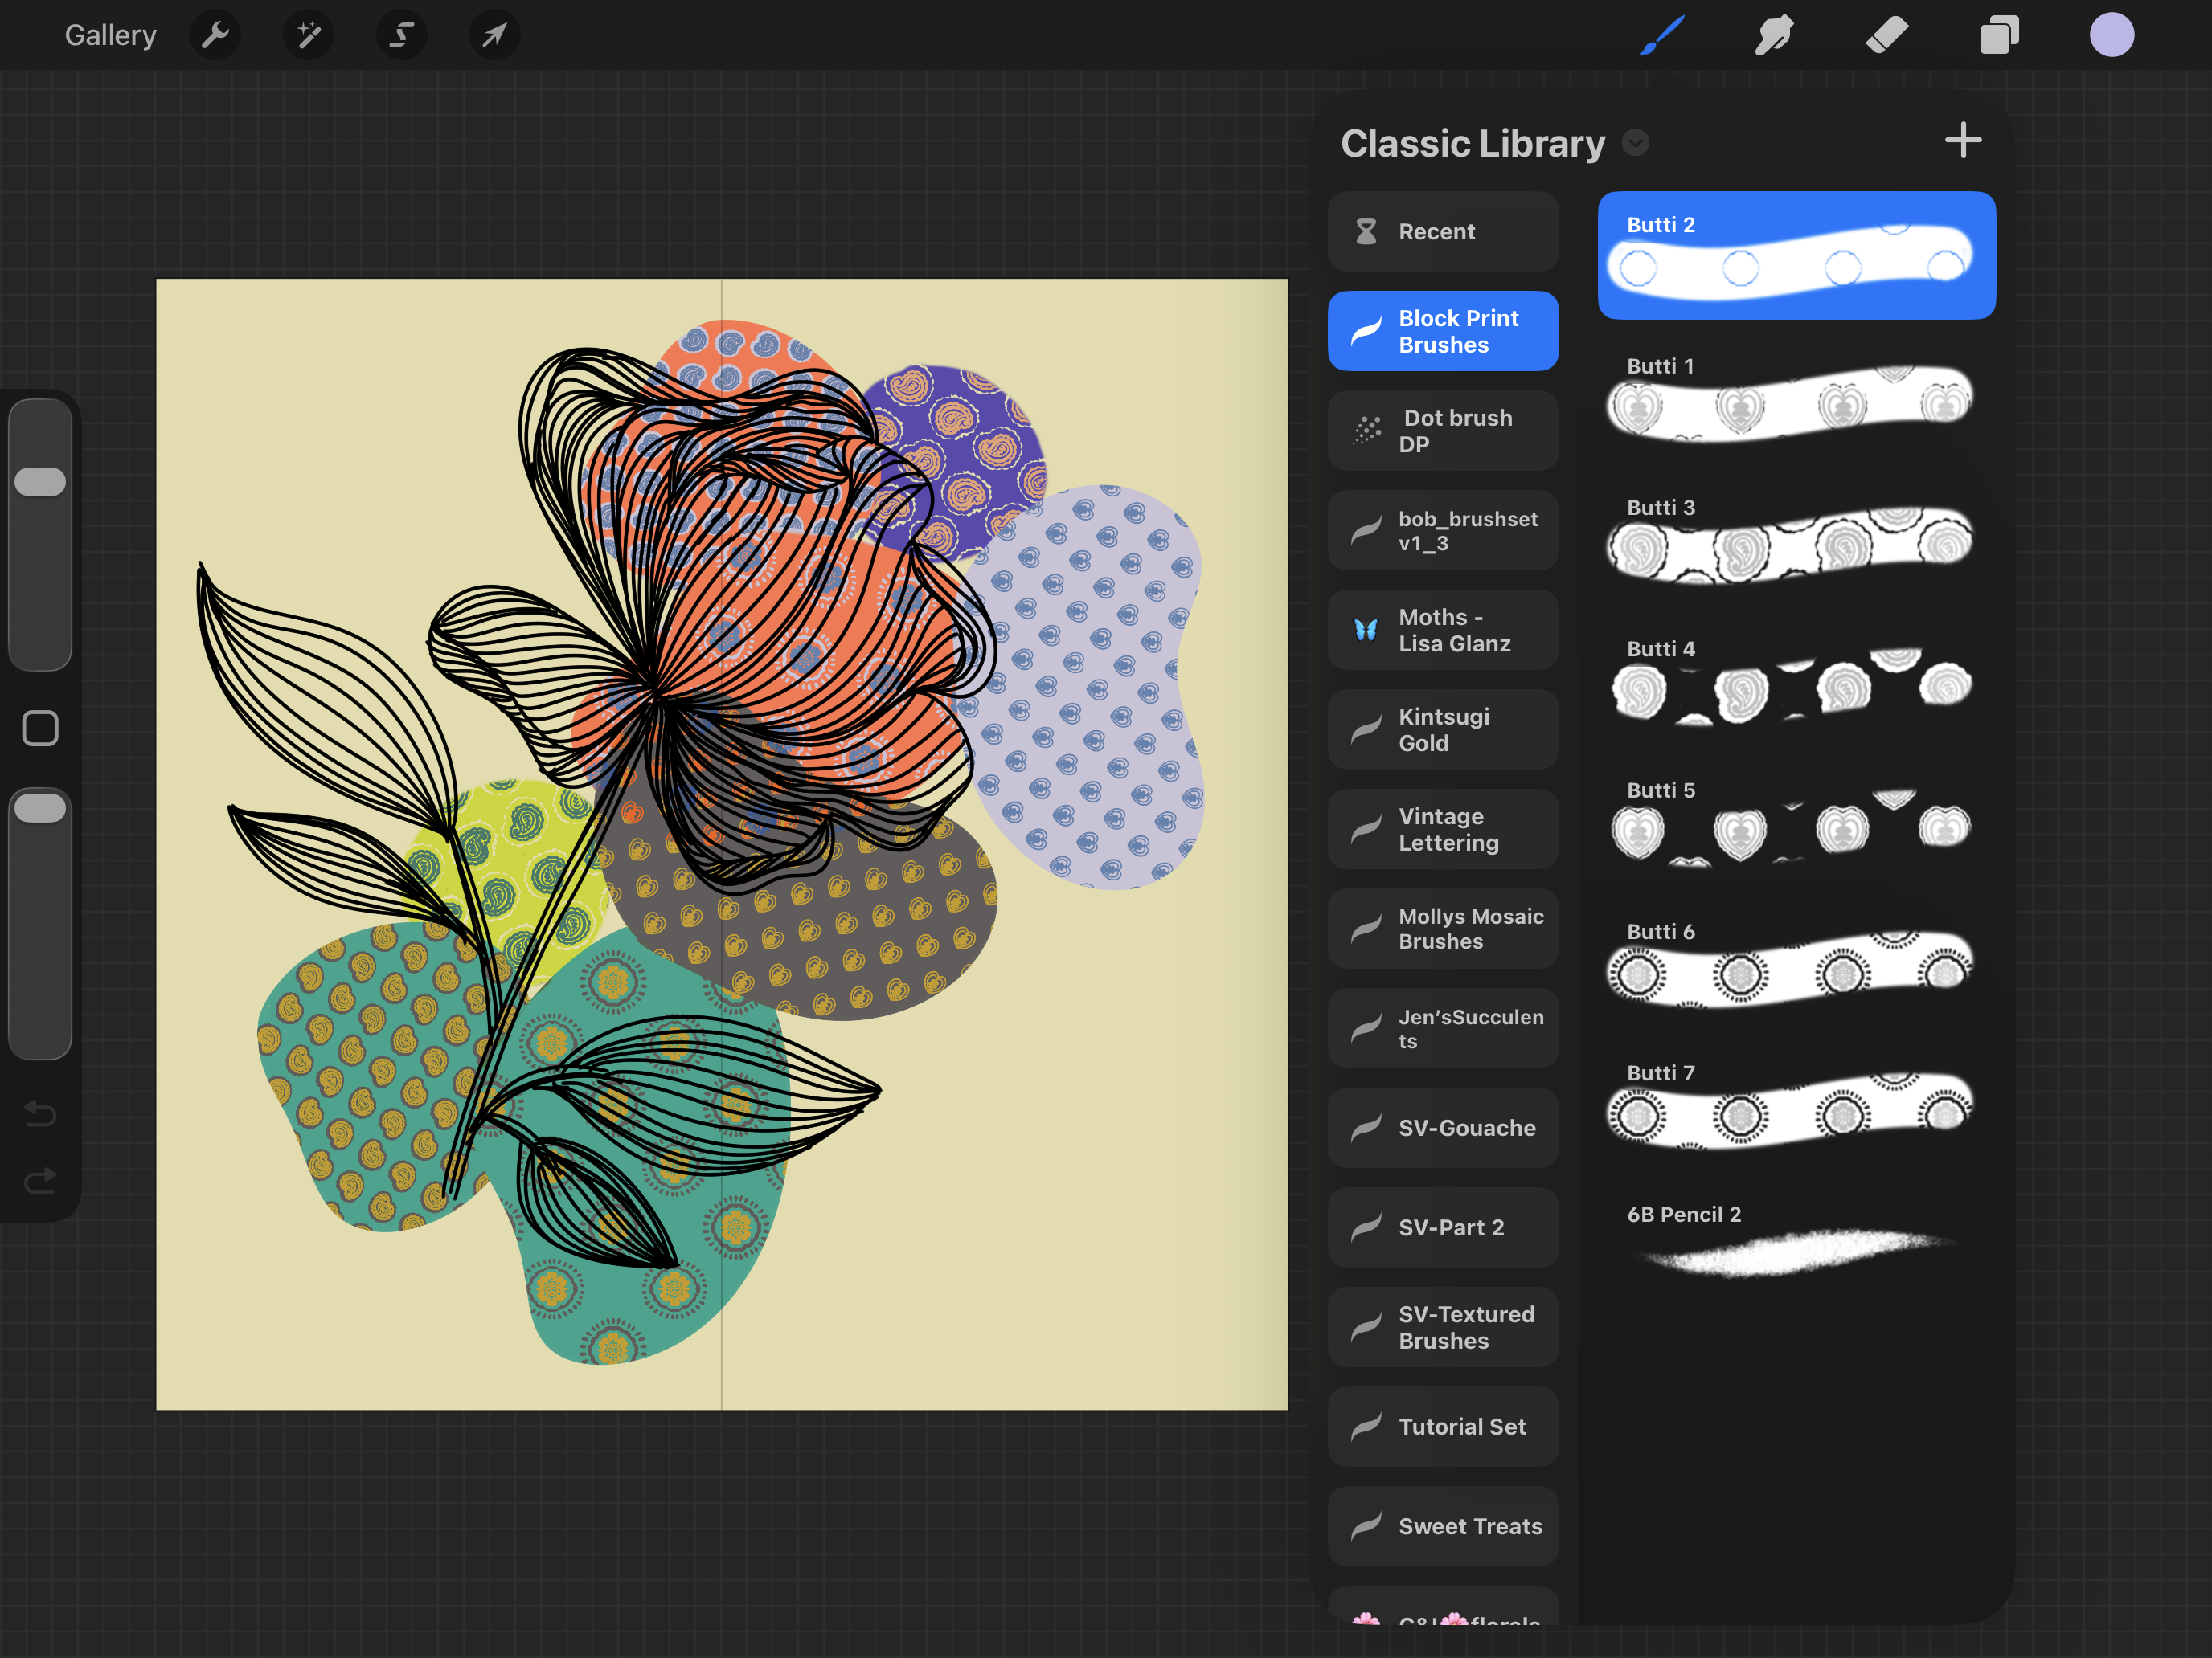Image resolution: width=2212 pixels, height=1658 pixels.
Task: Tap the Classic Library title
Action: [x=1472, y=143]
